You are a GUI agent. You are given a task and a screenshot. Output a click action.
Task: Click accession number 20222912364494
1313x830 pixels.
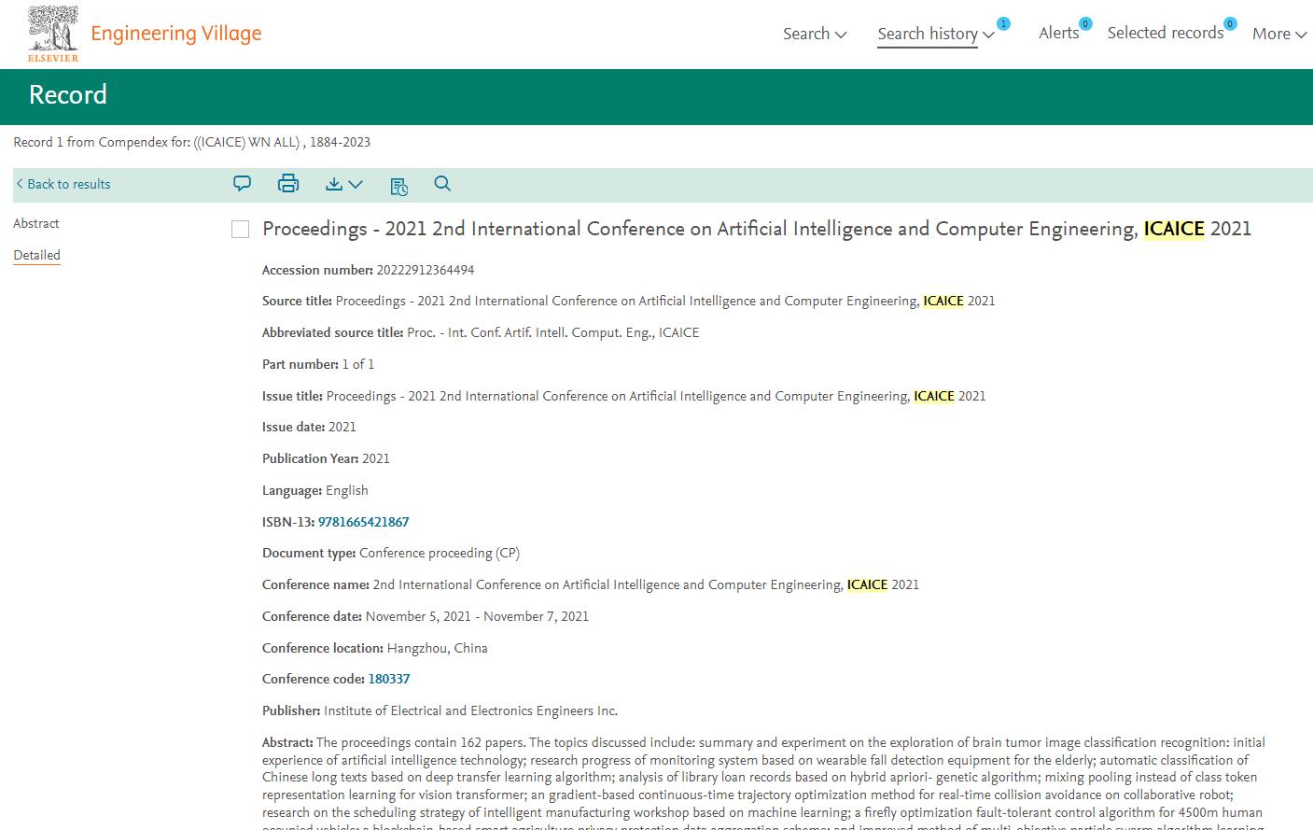pyautogui.click(x=426, y=270)
